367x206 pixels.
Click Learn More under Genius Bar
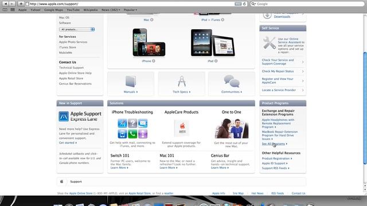pos(220,168)
